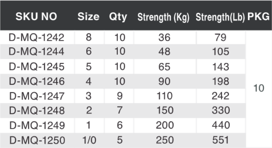This screenshot has width=272, height=148.
Task: Select the Strength(Lb) column header
Action: click(220, 17)
